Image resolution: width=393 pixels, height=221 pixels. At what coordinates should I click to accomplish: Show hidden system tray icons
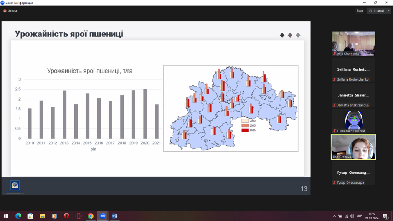[x=334, y=216]
